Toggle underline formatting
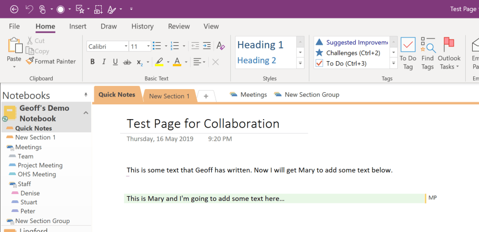This screenshot has height=232, width=479. [x=115, y=62]
